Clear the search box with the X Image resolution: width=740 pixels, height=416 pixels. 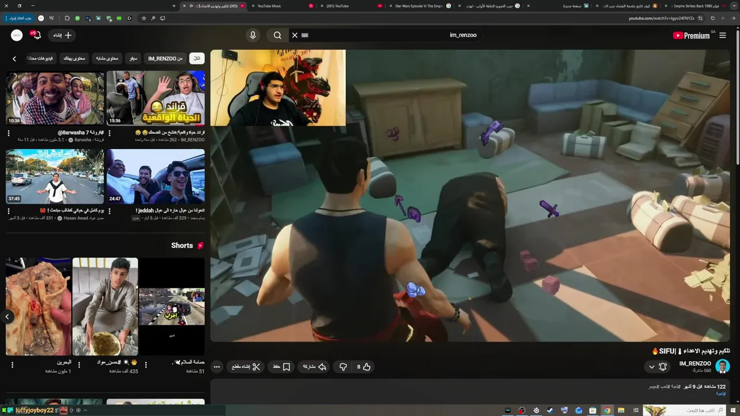click(294, 35)
